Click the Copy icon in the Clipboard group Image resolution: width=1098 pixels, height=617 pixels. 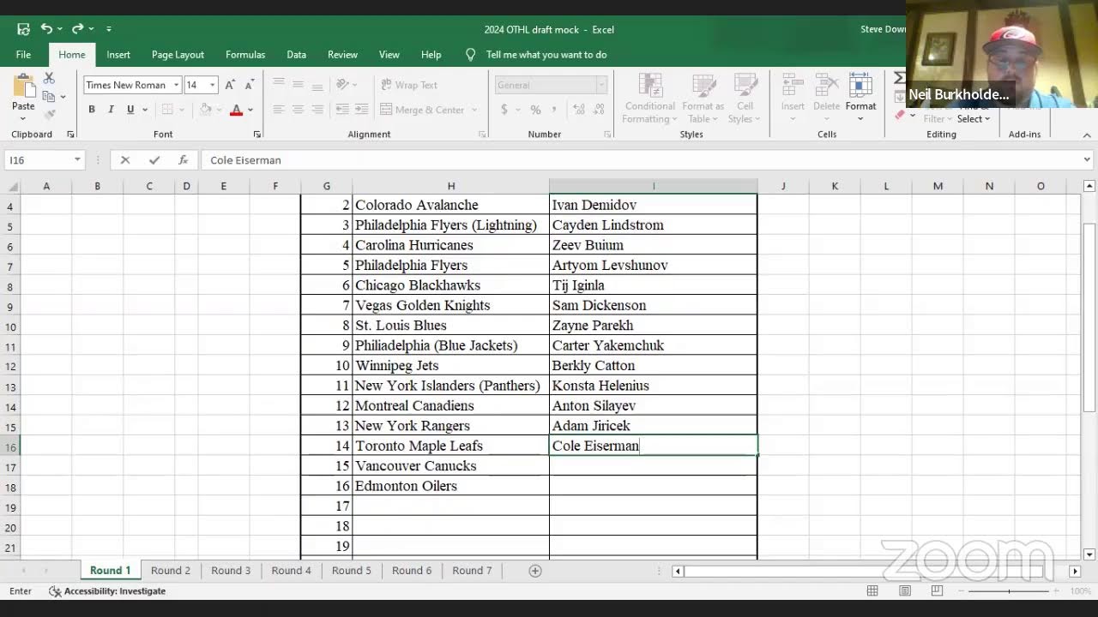pos(49,96)
